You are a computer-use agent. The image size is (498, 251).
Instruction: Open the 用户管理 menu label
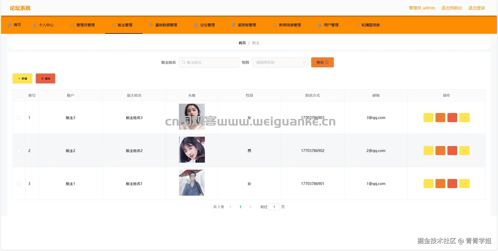331,25
